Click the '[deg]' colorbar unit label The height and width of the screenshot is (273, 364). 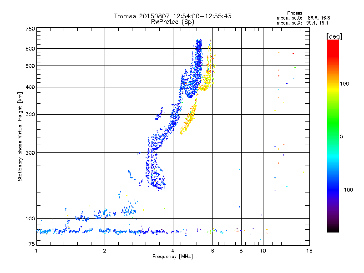pos(334,36)
